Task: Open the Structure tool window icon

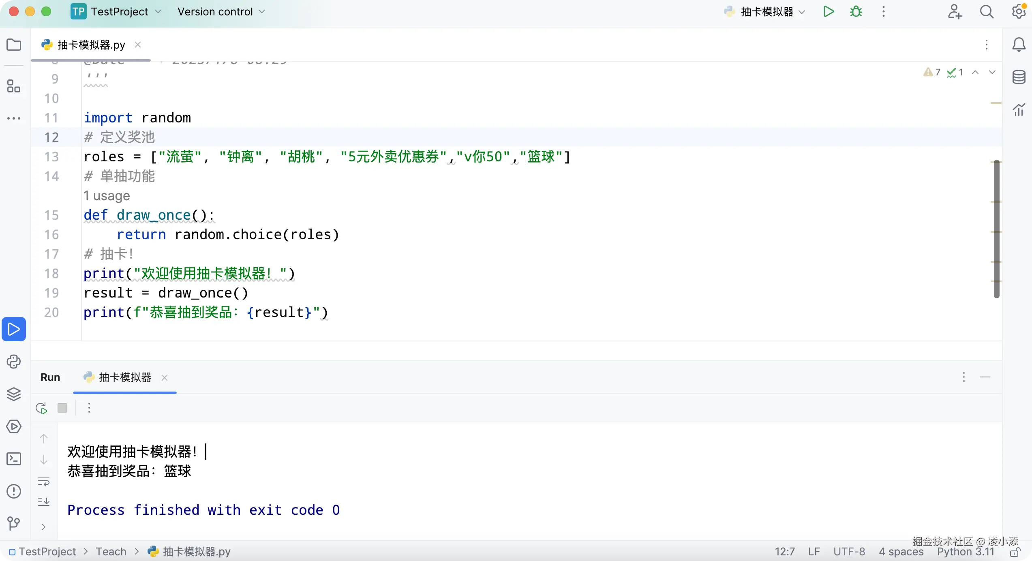Action: pos(14,86)
